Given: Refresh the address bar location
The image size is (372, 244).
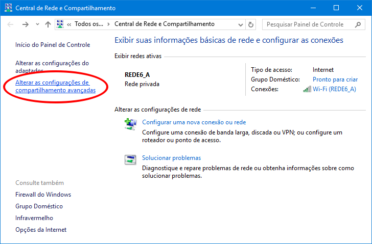Looking at the screenshot, I should [251, 24].
